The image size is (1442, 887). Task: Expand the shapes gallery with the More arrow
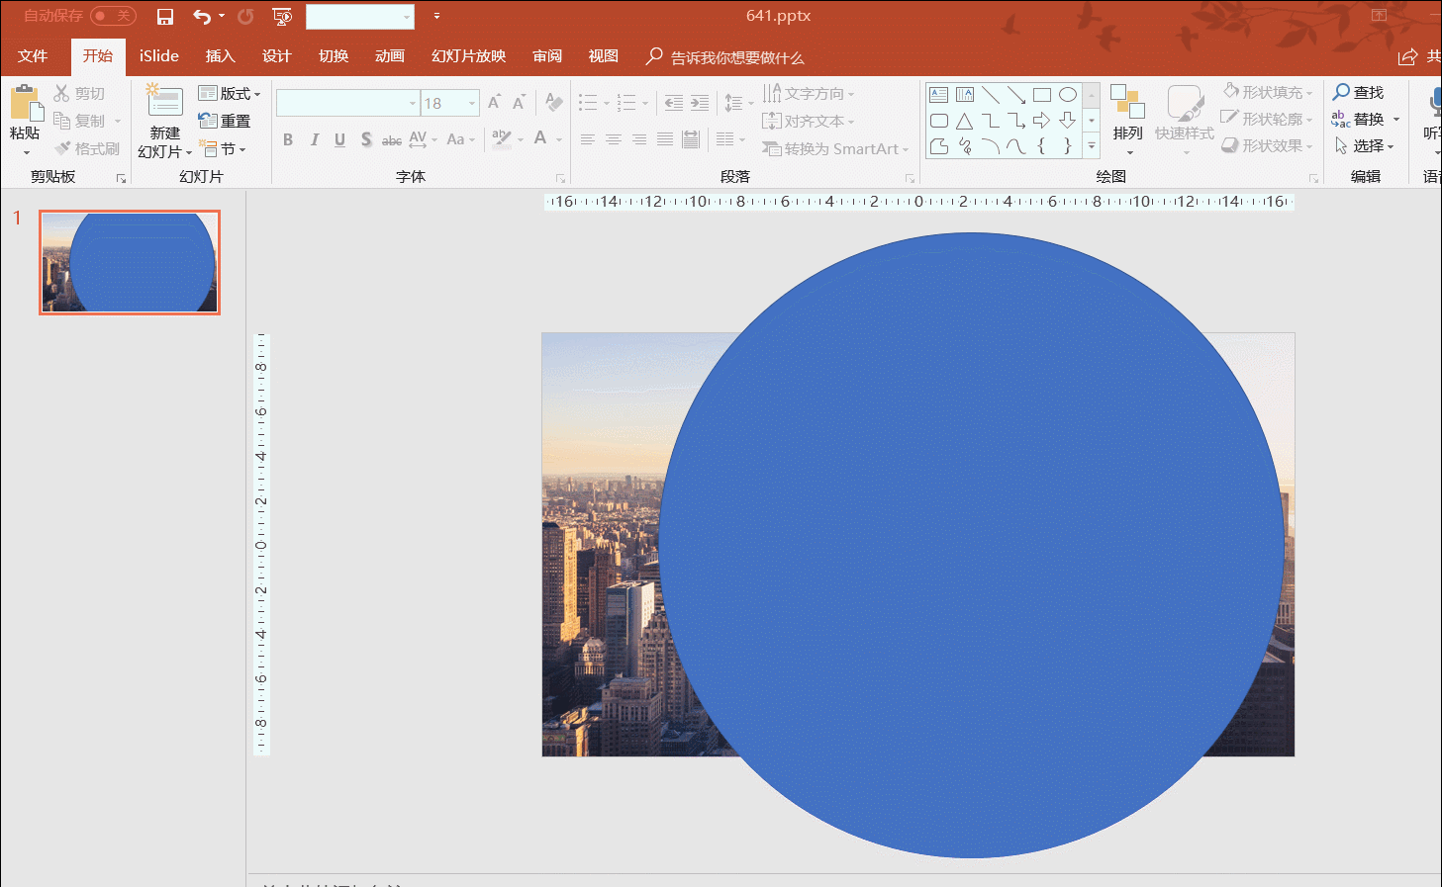[x=1092, y=146]
